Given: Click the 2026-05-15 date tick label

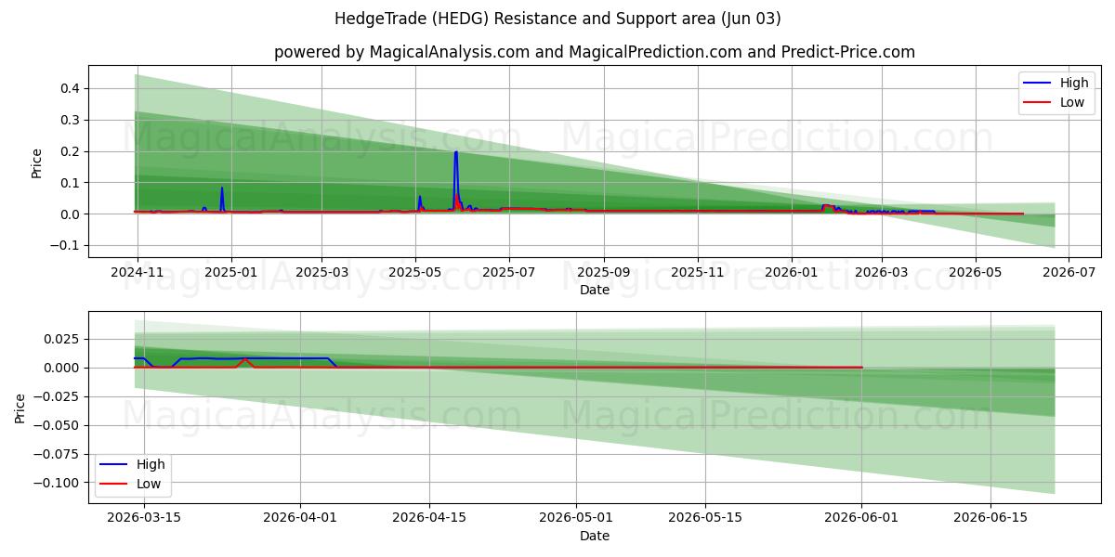Looking at the screenshot, I should [x=705, y=516].
